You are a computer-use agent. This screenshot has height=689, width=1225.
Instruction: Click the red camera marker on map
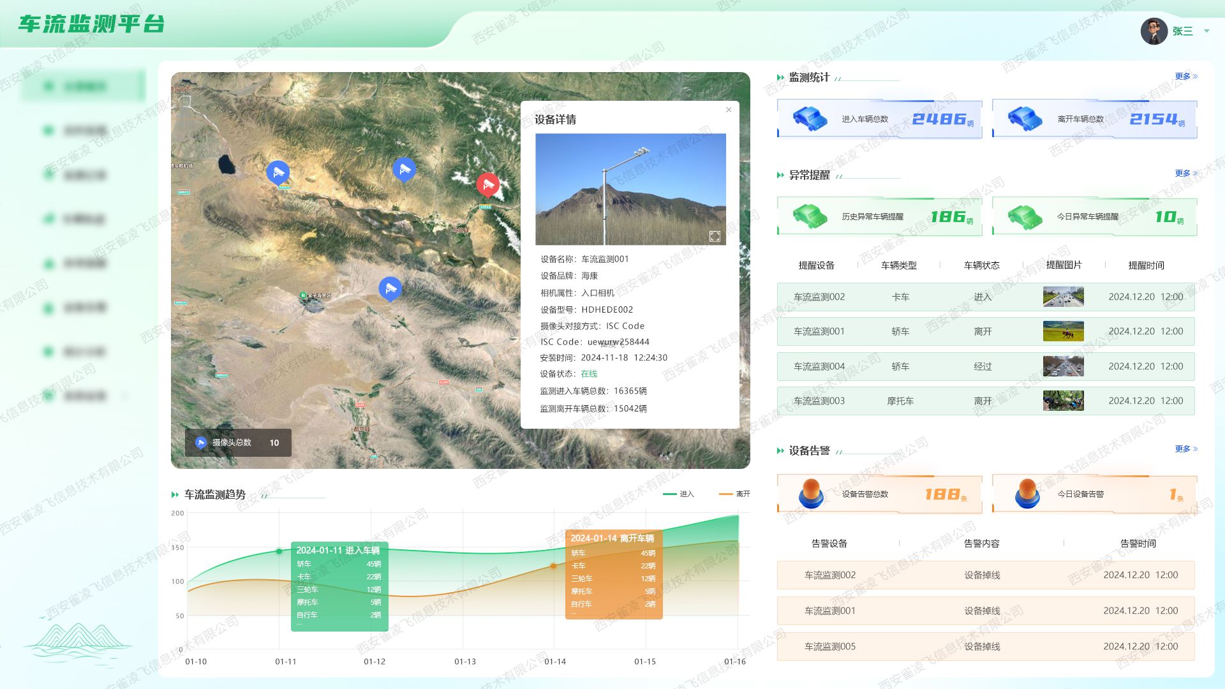point(488,184)
